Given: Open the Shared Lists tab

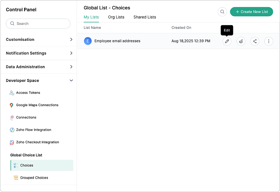Looking at the screenshot, I should coord(145,17).
